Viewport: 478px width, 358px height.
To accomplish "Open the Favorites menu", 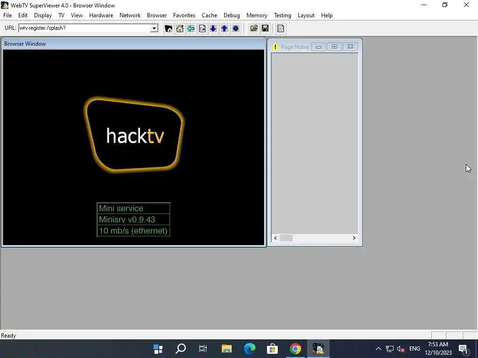I will tap(184, 15).
